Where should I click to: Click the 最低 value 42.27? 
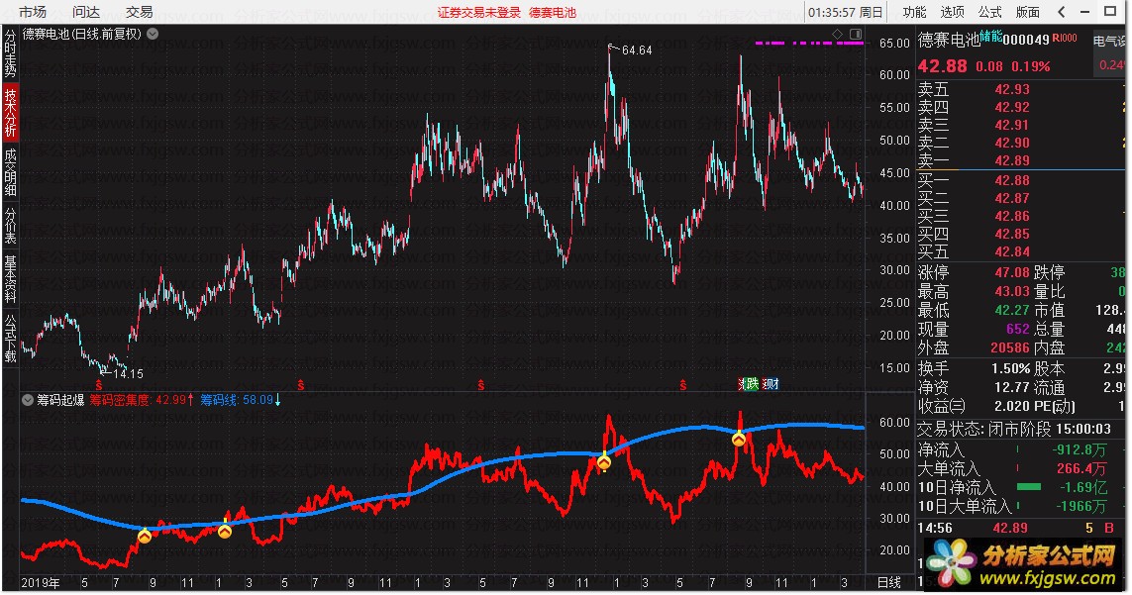(1012, 311)
